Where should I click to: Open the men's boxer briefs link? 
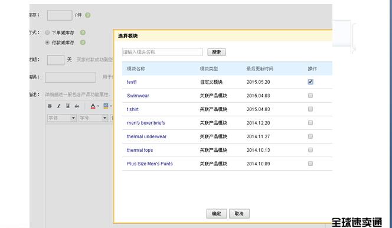(146, 123)
